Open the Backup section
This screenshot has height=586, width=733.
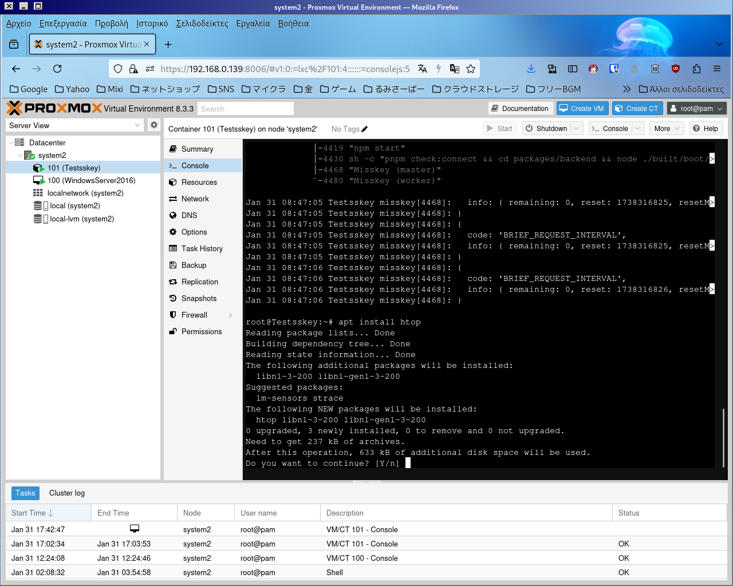click(x=203, y=265)
